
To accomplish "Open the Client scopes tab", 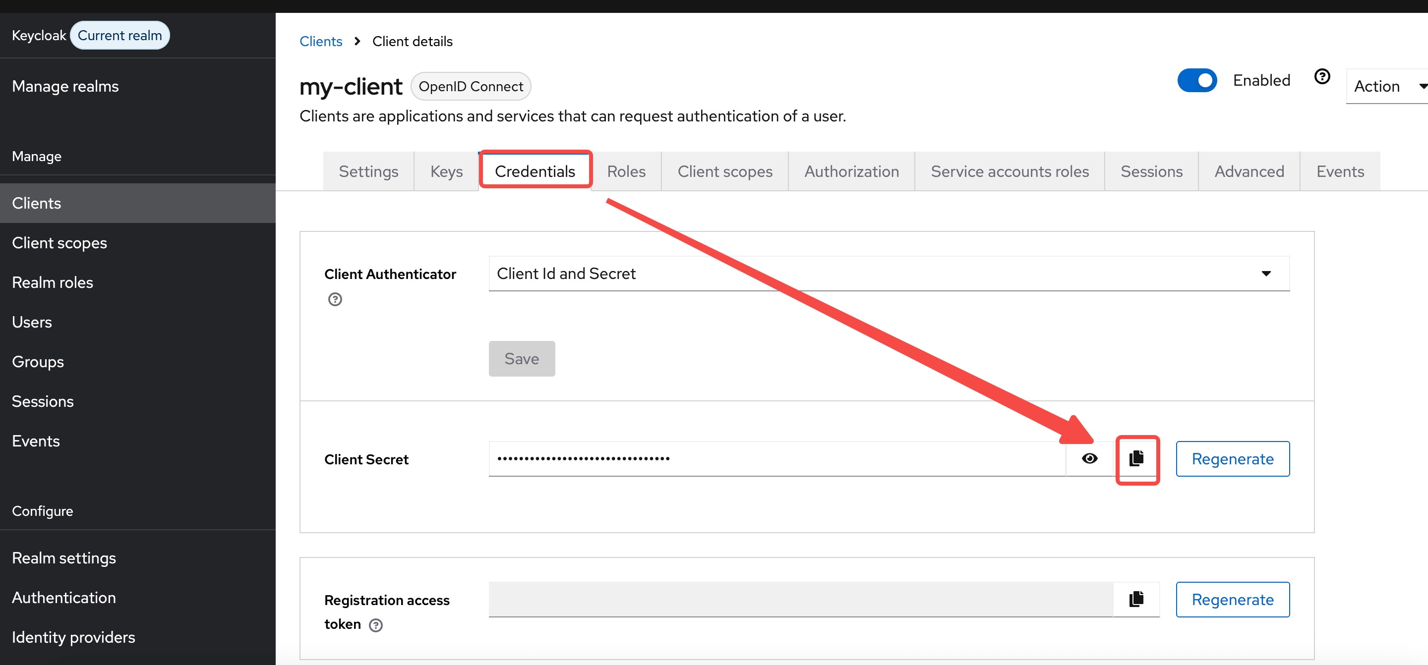I will pos(725,172).
